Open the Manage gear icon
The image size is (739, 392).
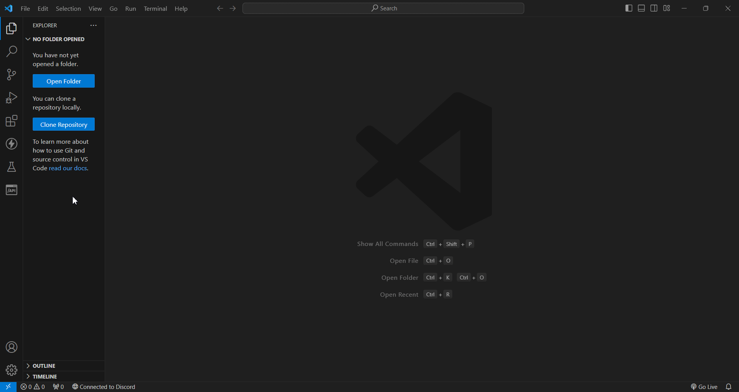(12, 370)
